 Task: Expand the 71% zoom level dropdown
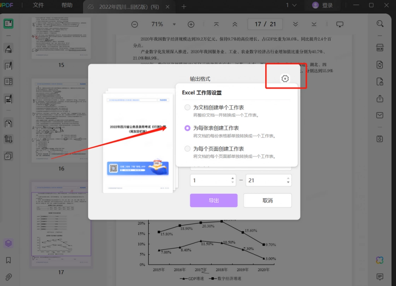point(174,24)
